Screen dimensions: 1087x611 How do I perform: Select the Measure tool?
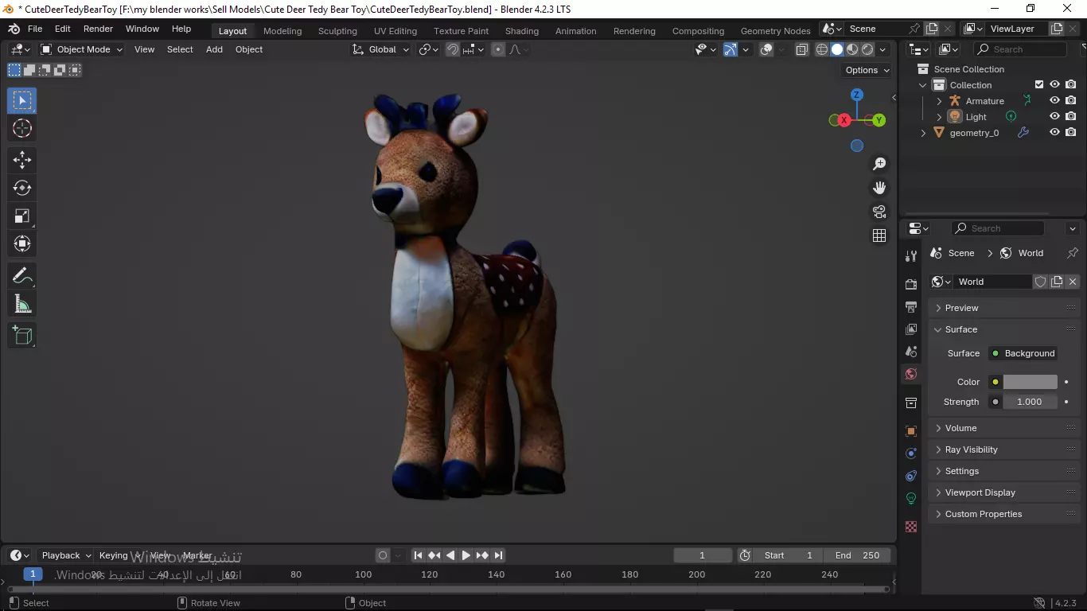coord(22,304)
